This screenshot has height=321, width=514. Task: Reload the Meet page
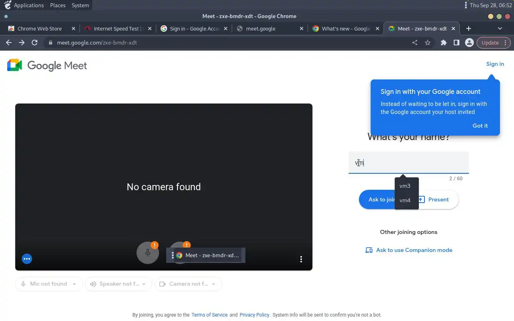(x=35, y=43)
